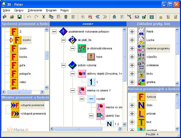Click the Save floppy disk toolbar icon
181x138 pixels.
pyautogui.click(x=20, y=17)
